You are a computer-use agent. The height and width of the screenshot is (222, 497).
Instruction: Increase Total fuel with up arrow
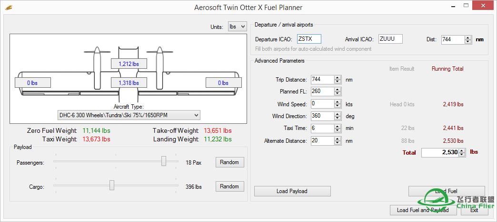462,150
